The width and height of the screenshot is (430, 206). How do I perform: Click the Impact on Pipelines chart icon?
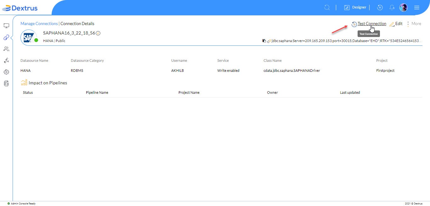coord(24,82)
